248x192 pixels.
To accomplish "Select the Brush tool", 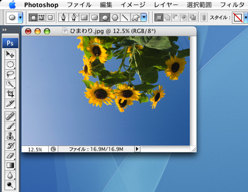I will point(10,126).
